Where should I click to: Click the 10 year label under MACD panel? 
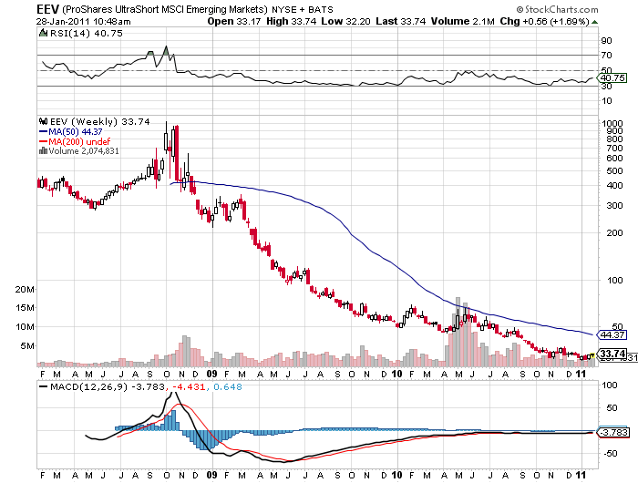coord(396,475)
